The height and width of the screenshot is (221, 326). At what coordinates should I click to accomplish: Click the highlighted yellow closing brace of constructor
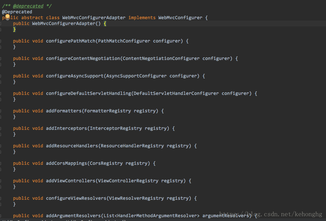(14, 29)
